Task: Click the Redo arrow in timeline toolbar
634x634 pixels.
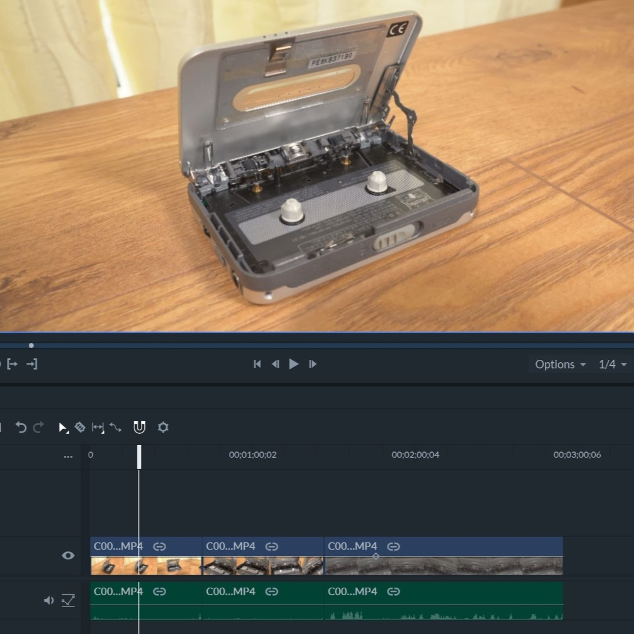Action: [38, 427]
